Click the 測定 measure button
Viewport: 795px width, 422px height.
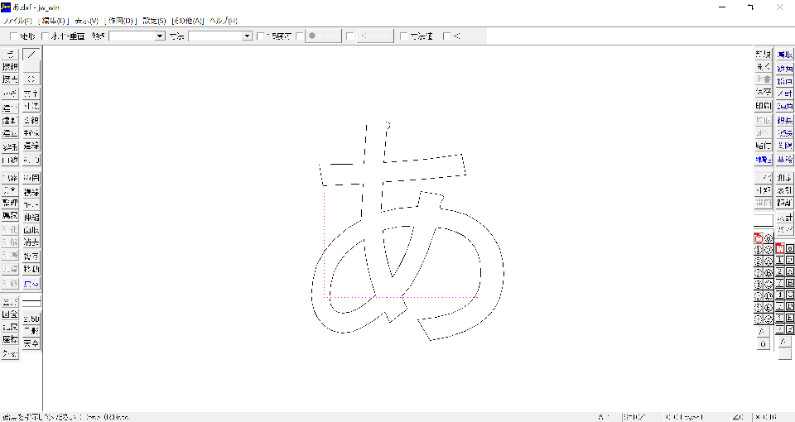pyautogui.click(x=784, y=178)
